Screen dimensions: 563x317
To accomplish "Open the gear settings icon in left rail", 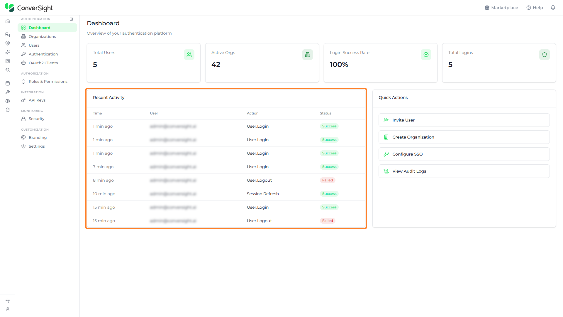I will click(x=8, y=101).
